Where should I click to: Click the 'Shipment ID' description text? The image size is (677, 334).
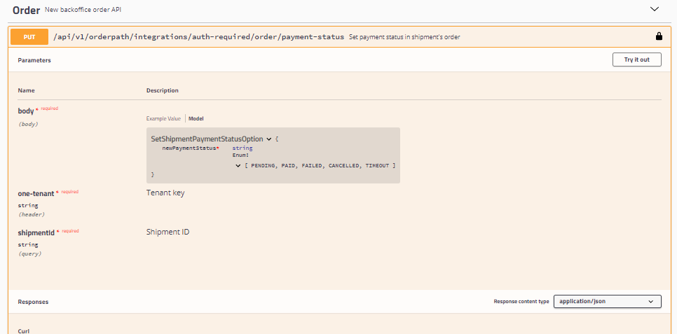(168, 232)
